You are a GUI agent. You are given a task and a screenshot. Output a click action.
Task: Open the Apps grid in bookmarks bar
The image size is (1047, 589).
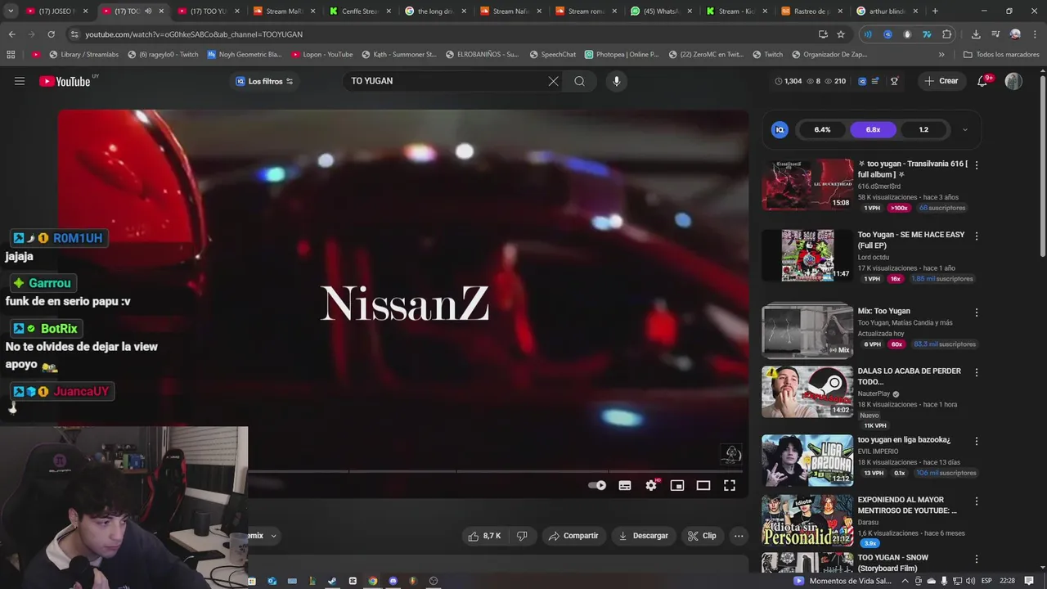[x=11, y=54]
